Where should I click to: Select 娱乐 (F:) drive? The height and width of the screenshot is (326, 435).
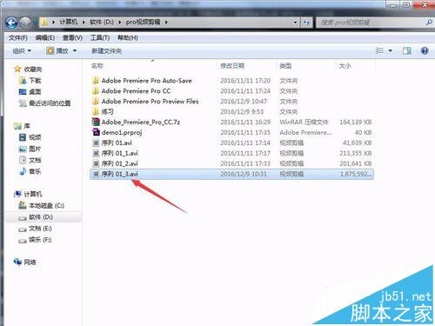(40, 240)
